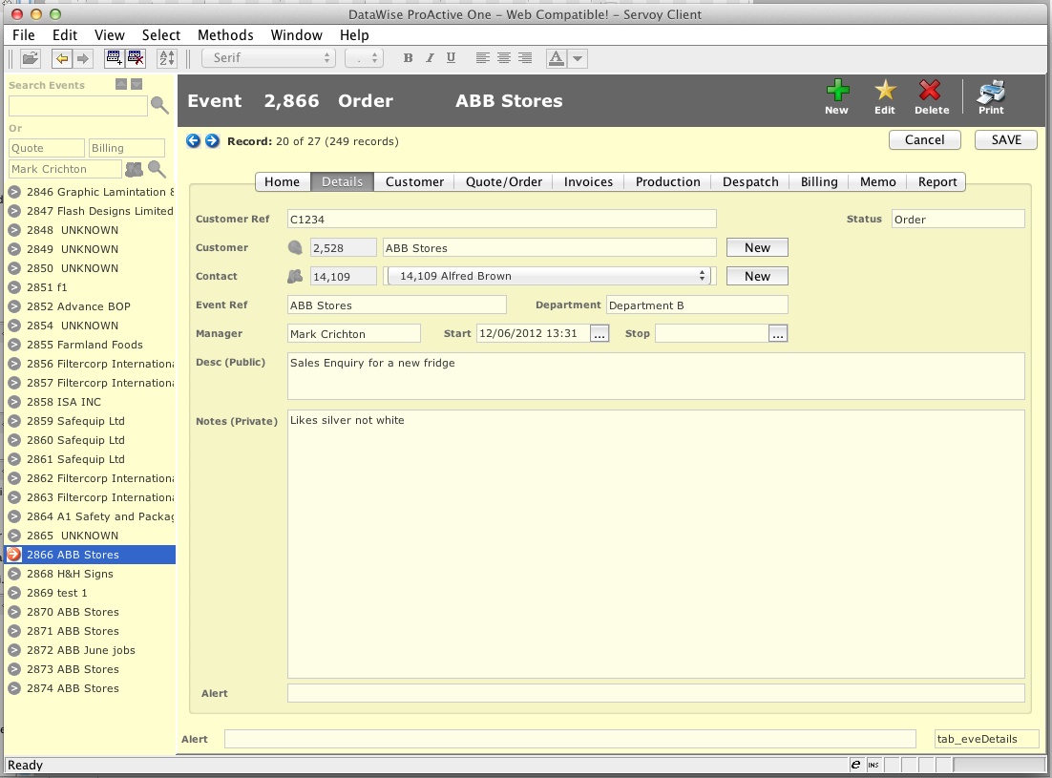Click New button beside the contact dropdown
The height and width of the screenshot is (778, 1052).
[757, 276]
